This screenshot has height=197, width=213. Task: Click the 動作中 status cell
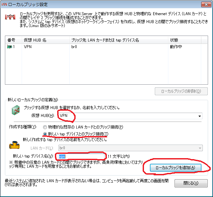[176, 47]
